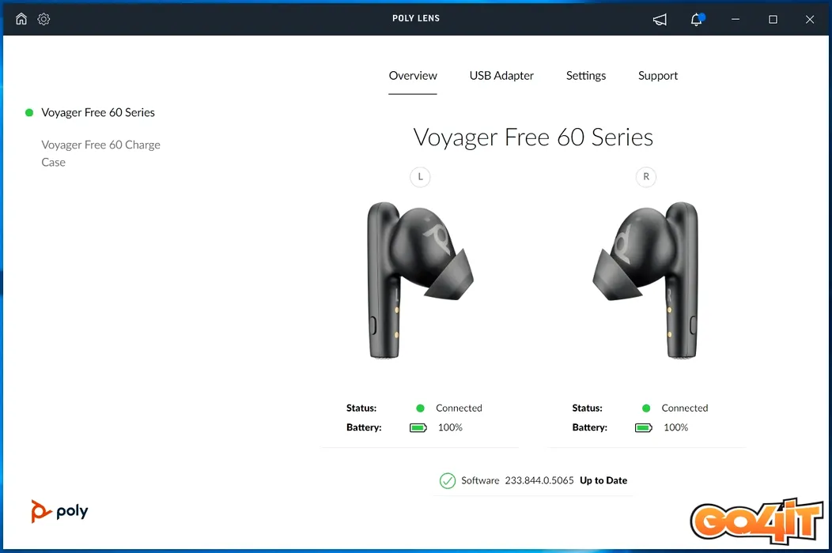Viewport: 832px width, 553px height.
Task: Open the Settings tab
Action: tap(586, 76)
